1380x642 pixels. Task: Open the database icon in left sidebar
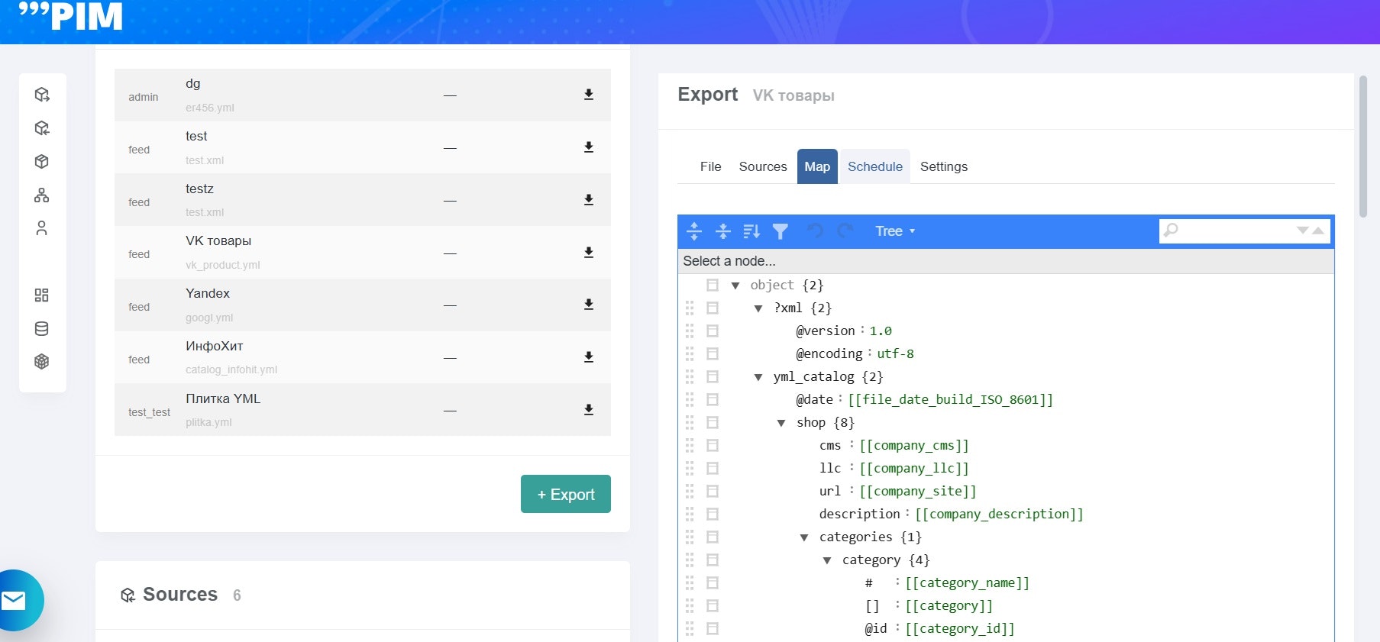pyautogui.click(x=42, y=328)
